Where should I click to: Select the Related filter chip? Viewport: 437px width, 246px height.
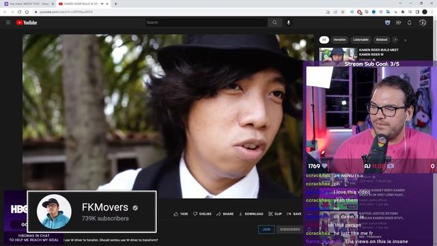click(x=382, y=40)
